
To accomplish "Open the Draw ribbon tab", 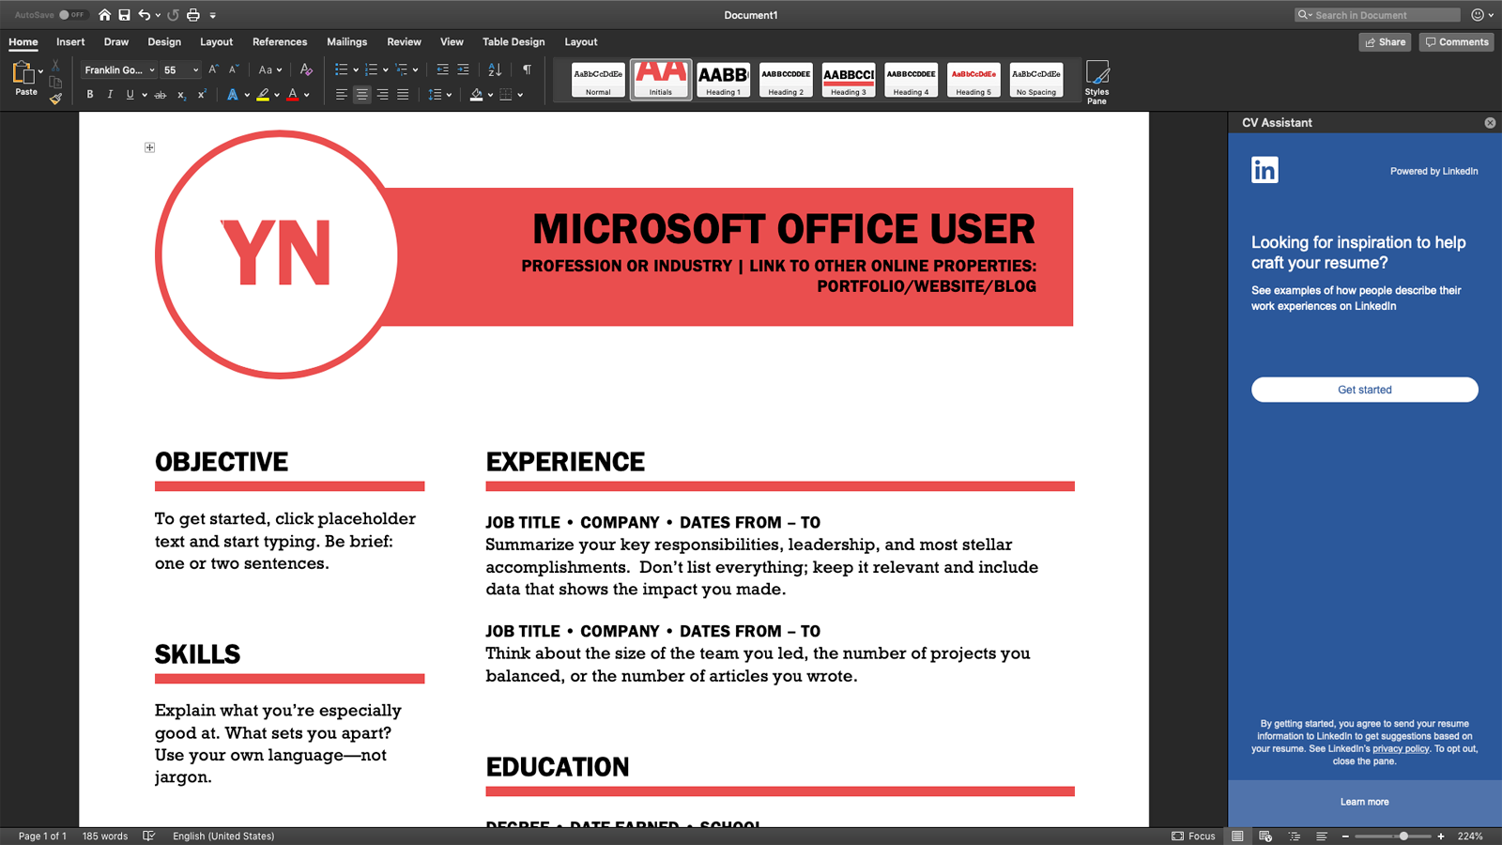I will coord(116,42).
